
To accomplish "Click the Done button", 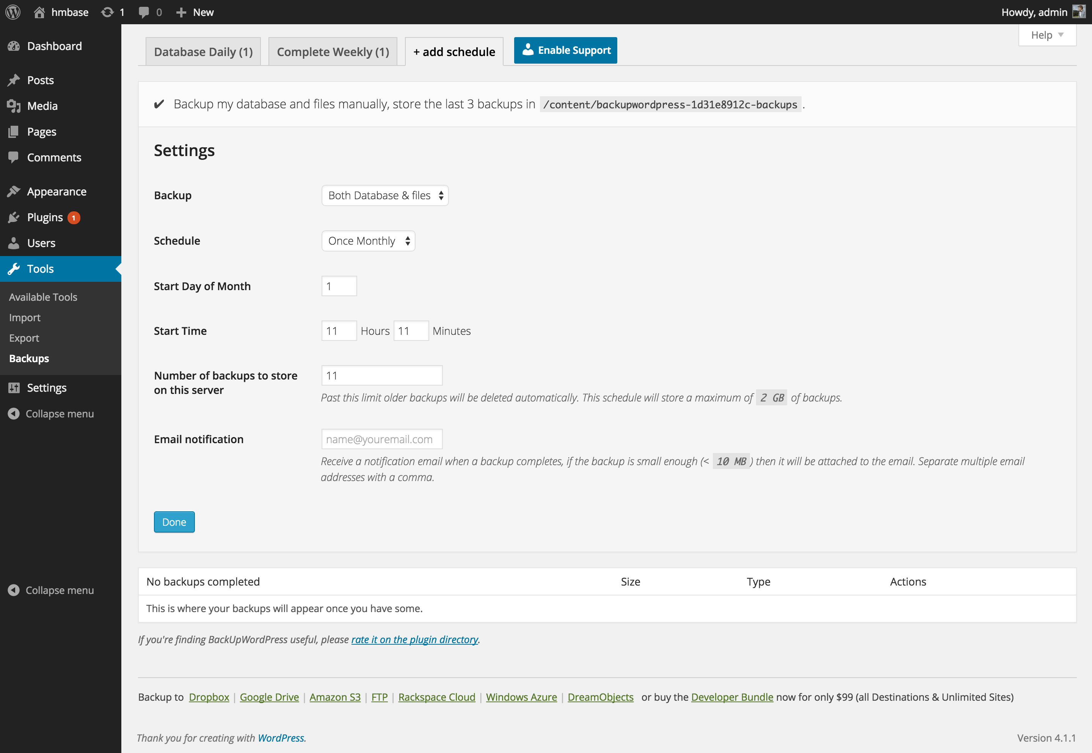I will (x=174, y=522).
